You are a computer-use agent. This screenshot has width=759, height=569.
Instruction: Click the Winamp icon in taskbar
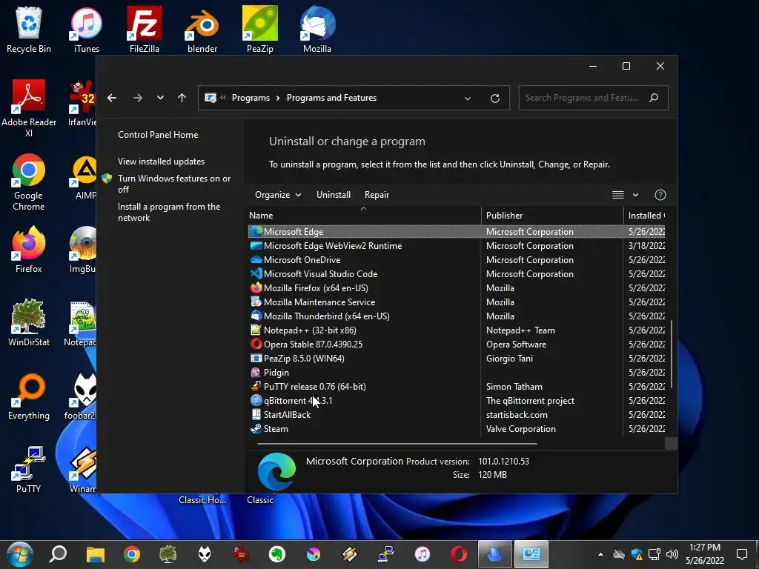point(350,554)
